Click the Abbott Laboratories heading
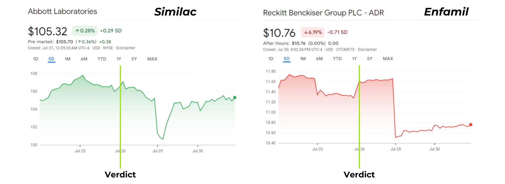Image resolution: width=505 pixels, height=184 pixels. [x=63, y=12]
